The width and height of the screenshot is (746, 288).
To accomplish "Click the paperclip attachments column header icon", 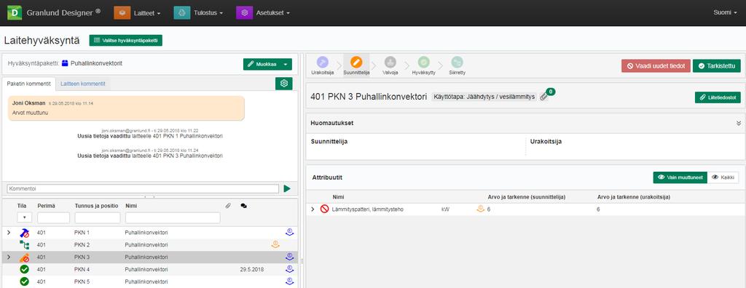I will point(228,206).
